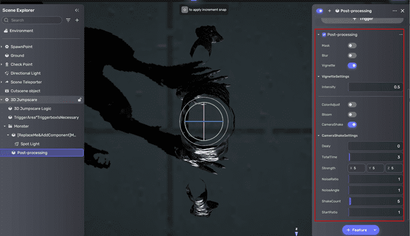Select the Spot Light item

click(29, 144)
